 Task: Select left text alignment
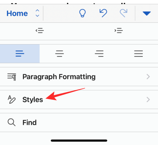pyautogui.click(x=20, y=54)
